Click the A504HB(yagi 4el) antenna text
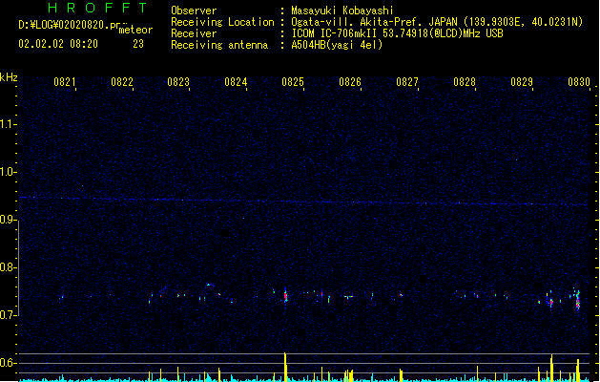Screen dimensions: 600x382 [337, 45]
